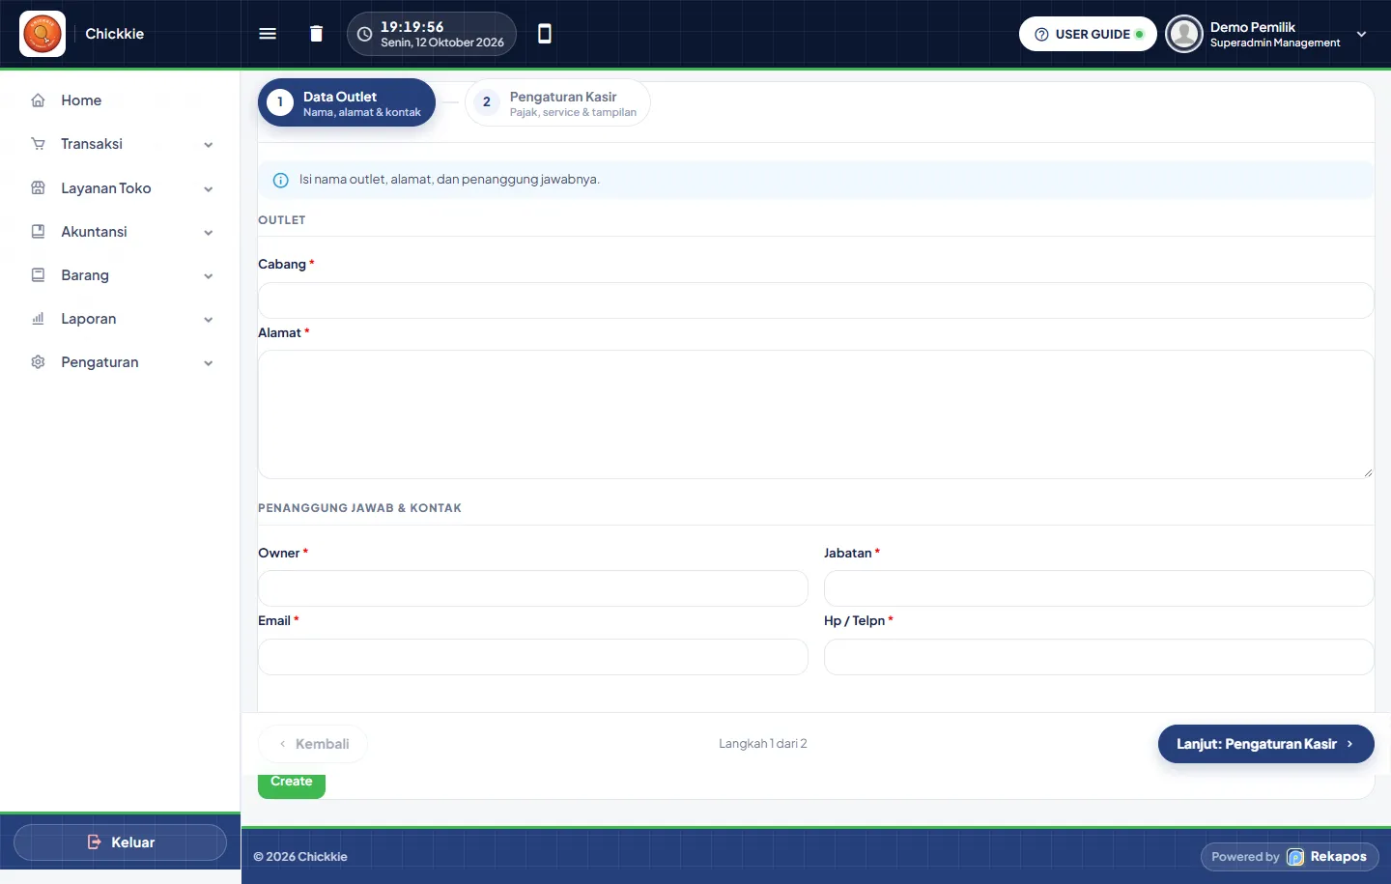Click the Chickkie logo icon
This screenshot has height=884, width=1391.
tap(43, 34)
